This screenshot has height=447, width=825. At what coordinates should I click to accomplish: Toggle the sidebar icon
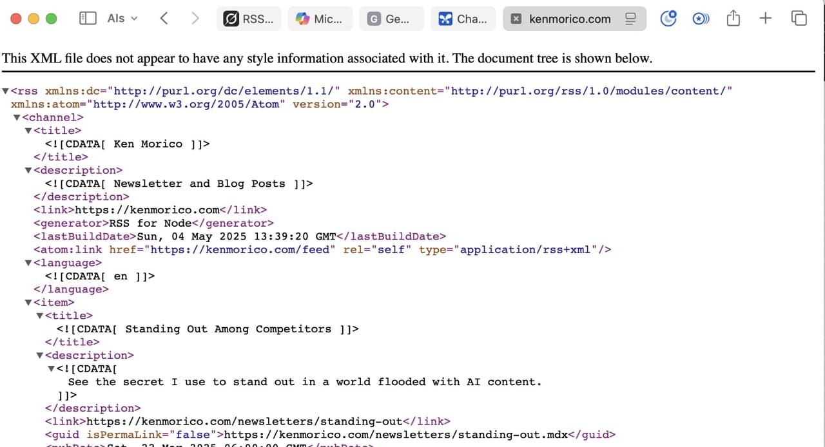coord(88,18)
